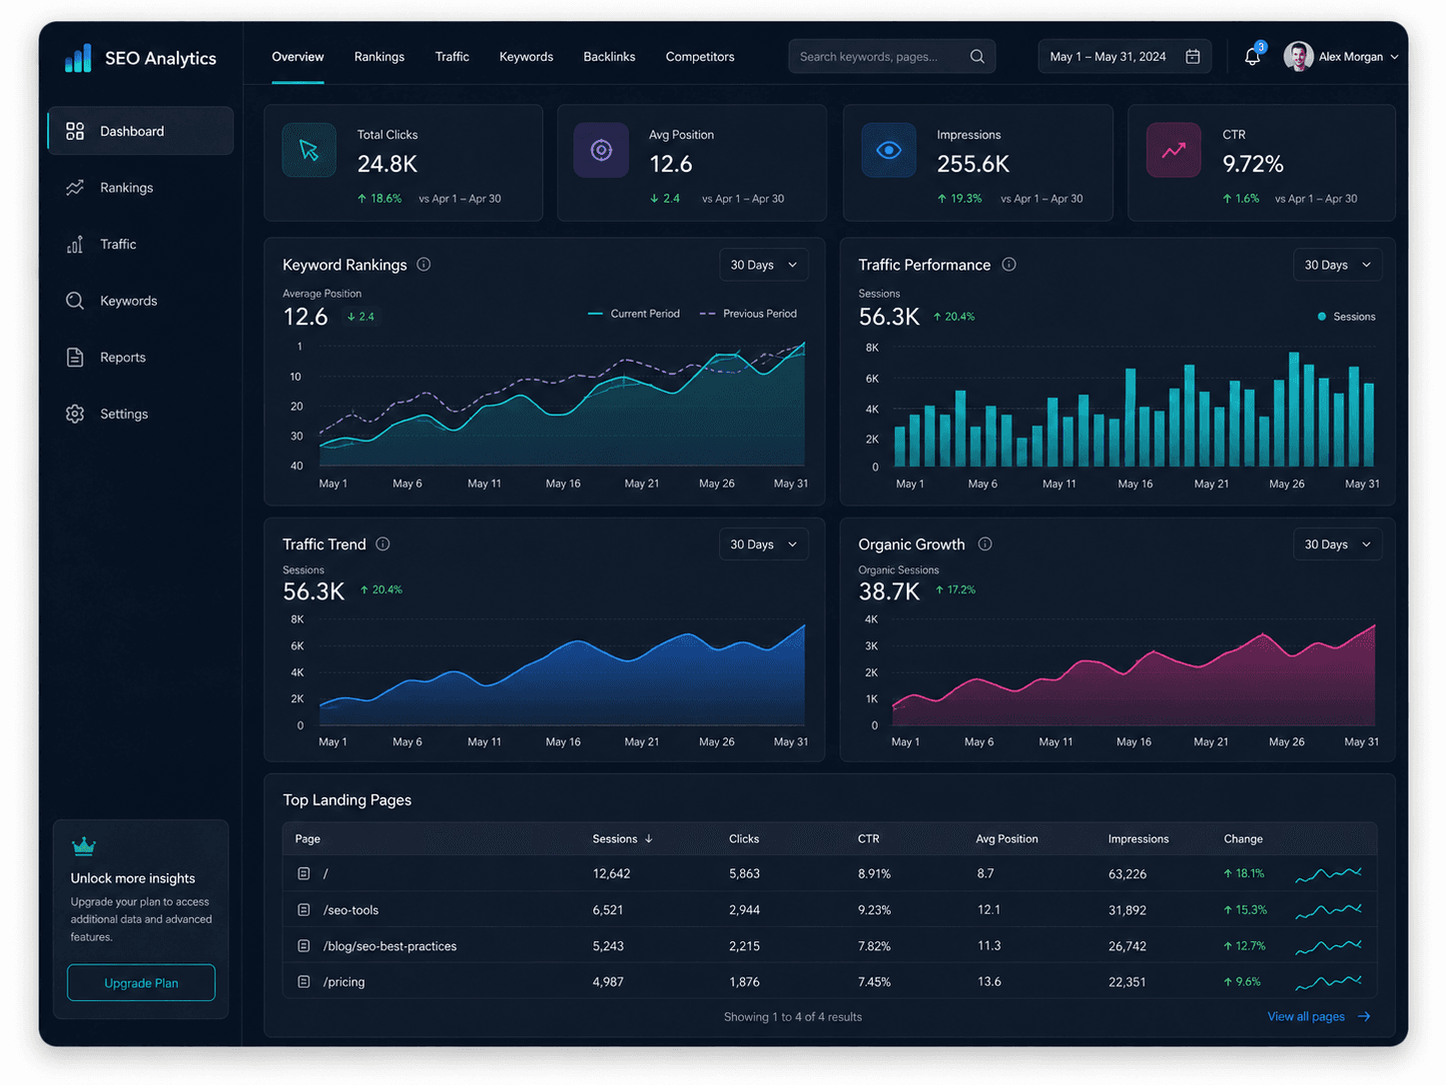This screenshot has width=1446, height=1085.
Task: Open the Backlinks tab
Action: (x=609, y=57)
